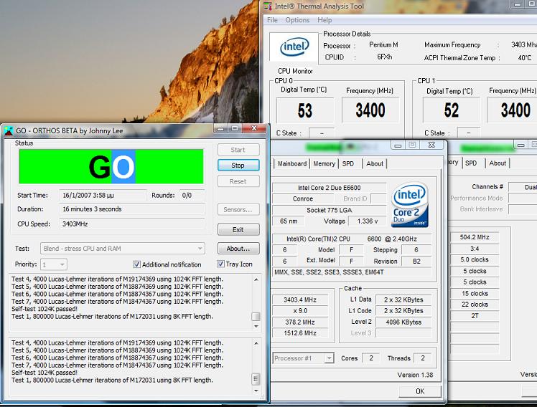Click the Reset button in ORTHOS

[238, 181]
